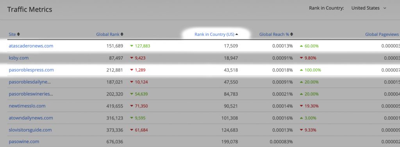Click country rank 47,550 cell

[230, 82]
